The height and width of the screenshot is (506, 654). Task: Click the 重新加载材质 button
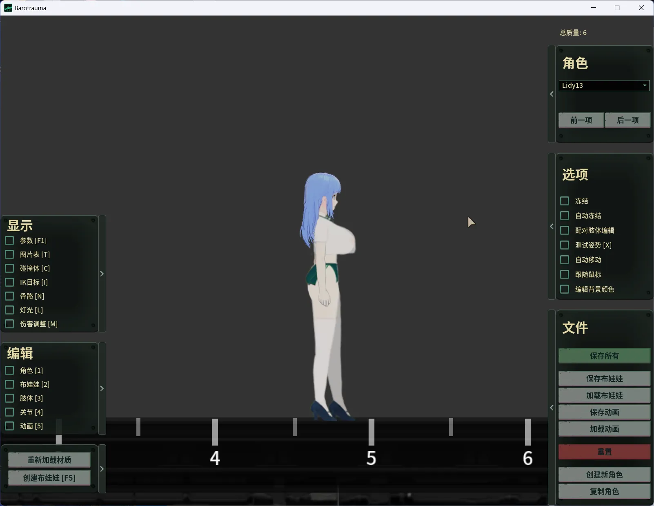(49, 460)
